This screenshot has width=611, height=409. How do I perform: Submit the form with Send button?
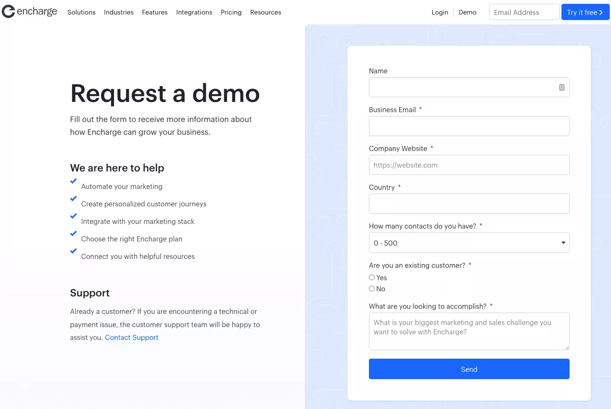(469, 369)
